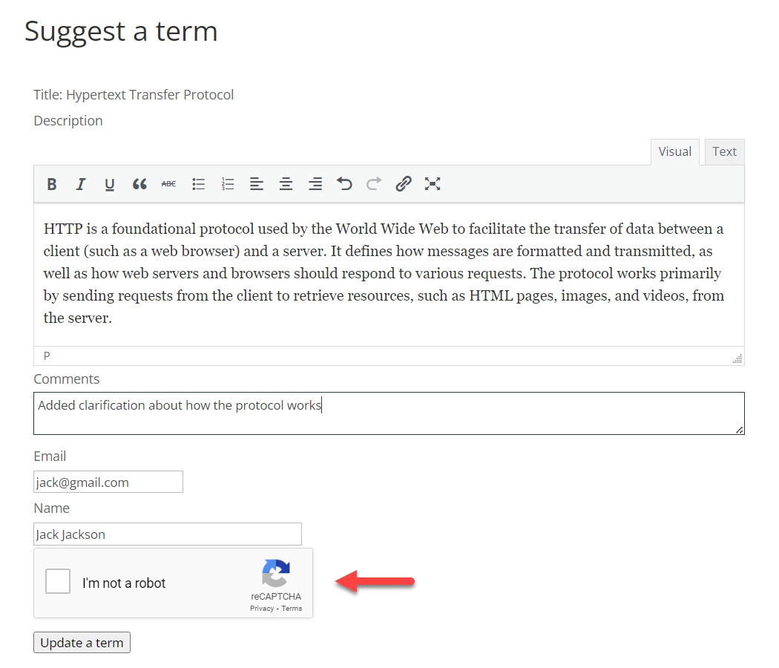
Task: Center align the text
Action: [x=286, y=184]
